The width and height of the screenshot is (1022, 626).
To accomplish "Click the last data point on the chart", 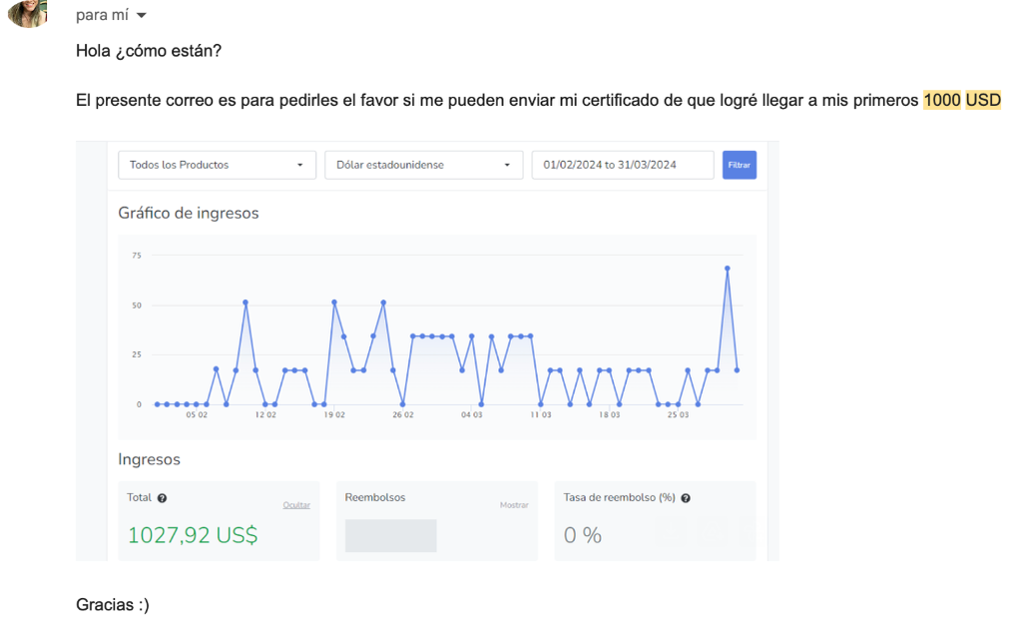I will 738,370.
